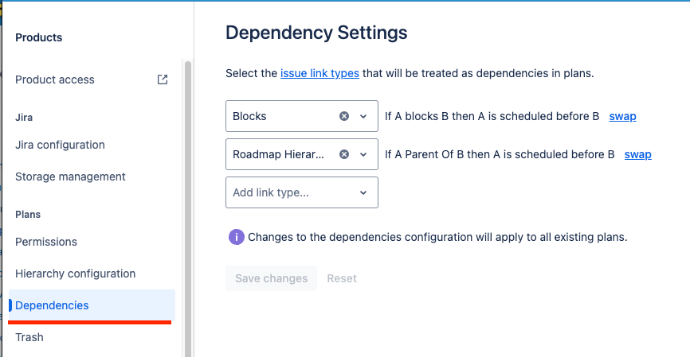Open Jira configuration settings

coord(60,145)
